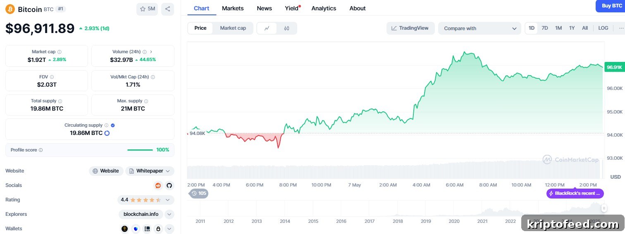Open the News tab
Viewport: 625px width, 234px height.
pos(265,8)
